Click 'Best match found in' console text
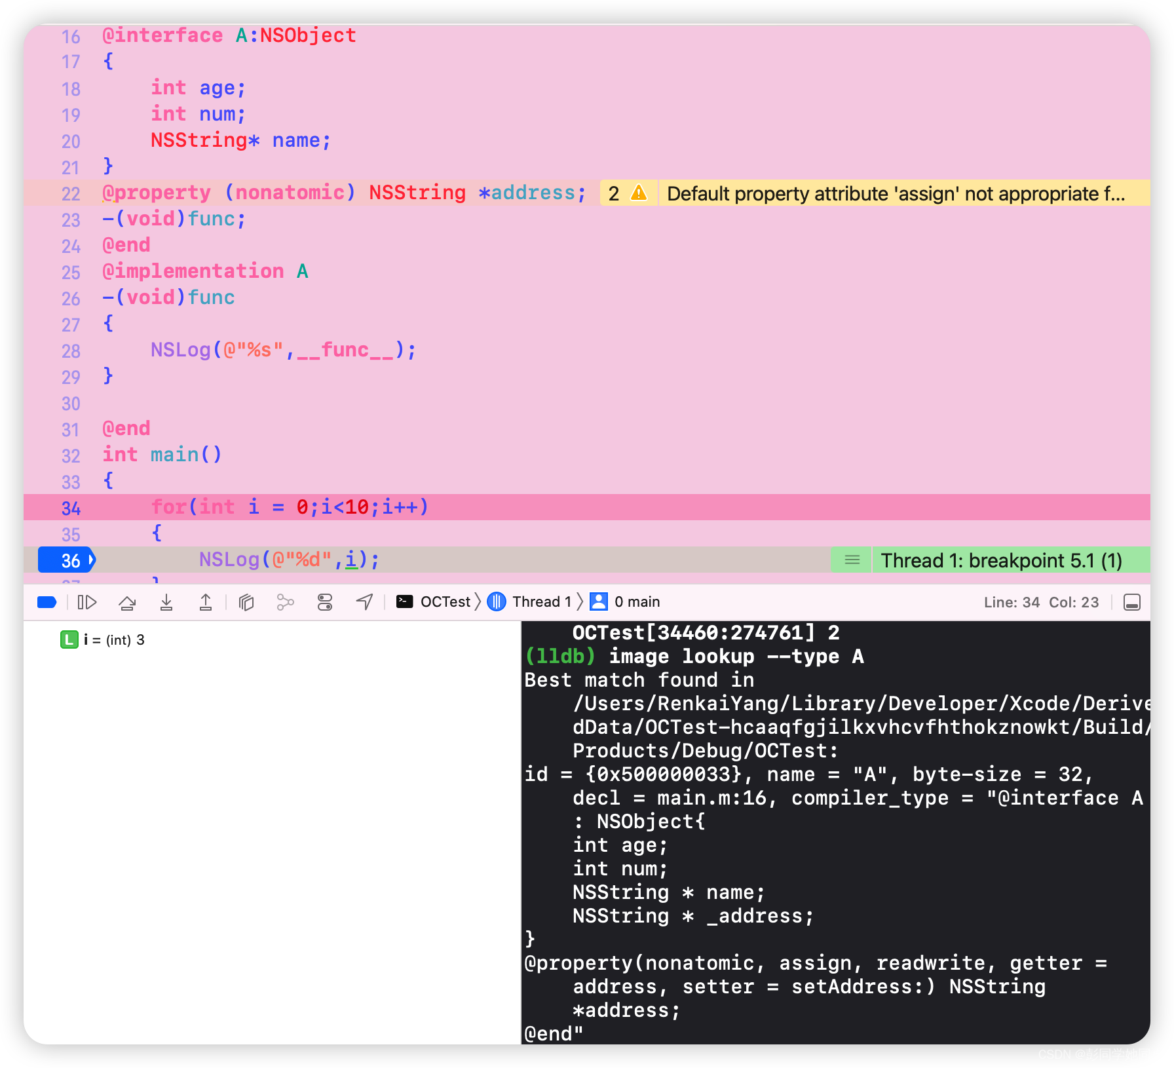 [x=639, y=680]
